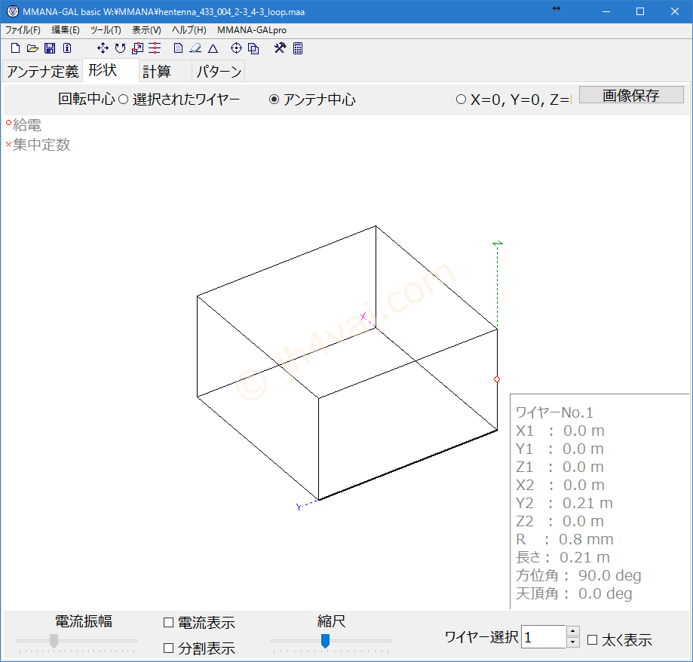Open the MMANA-GALpro menu

click(252, 30)
